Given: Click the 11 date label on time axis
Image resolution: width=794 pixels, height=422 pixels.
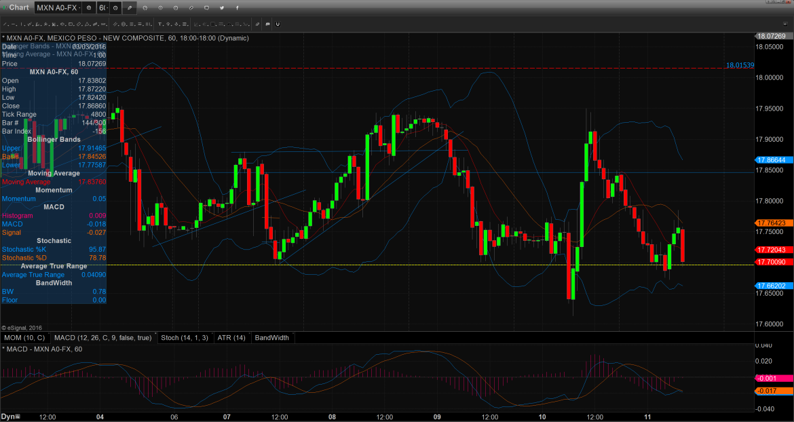Looking at the screenshot, I should pyautogui.click(x=647, y=417).
